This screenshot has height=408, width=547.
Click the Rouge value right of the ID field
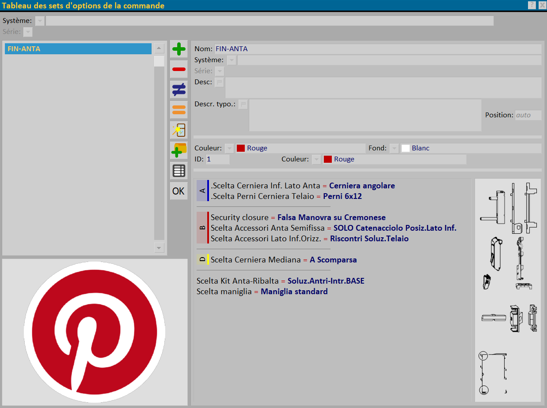344,159
